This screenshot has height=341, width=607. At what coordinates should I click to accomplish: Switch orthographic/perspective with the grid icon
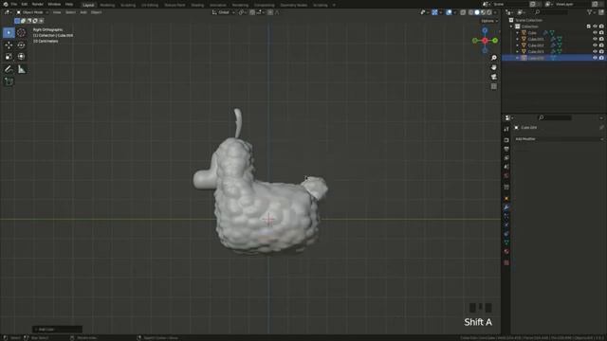[494, 86]
